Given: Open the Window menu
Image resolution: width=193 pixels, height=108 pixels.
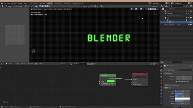Looking at the screenshot, I should point(20,3).
